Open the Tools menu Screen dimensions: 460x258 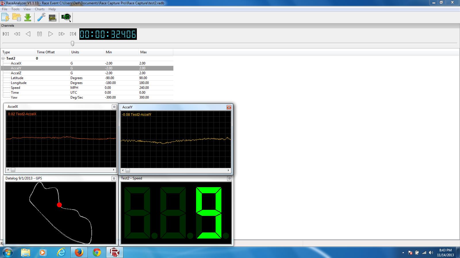(15, 9)
